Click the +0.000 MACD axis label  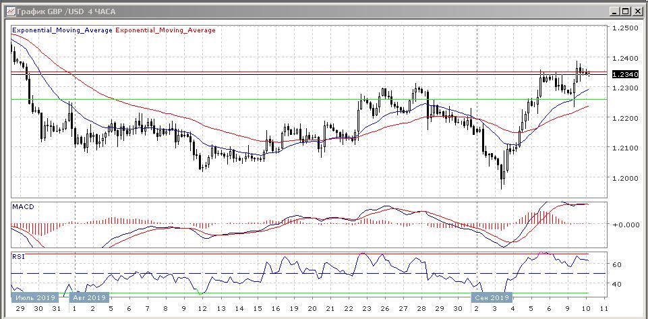(x=624, y=225)
